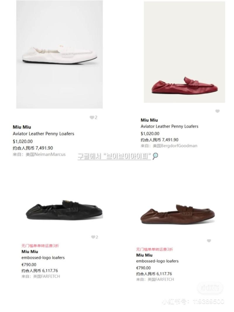Viewport: 234px width, 312px height.
Task: Click Miu Miu brand above white loafers
Action: (x=22, y=127)
